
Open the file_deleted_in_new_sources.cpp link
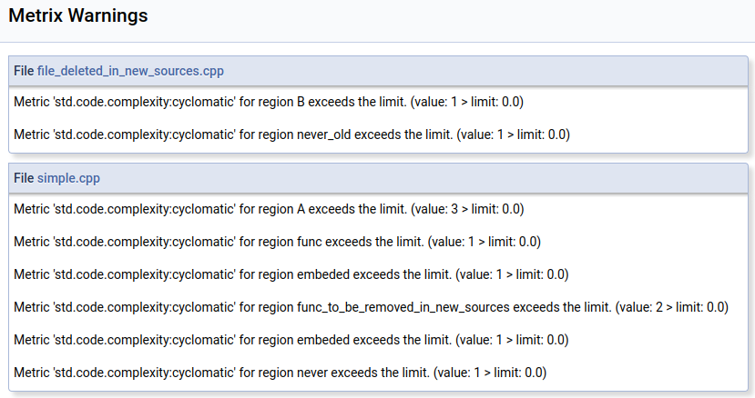[130, 71]
